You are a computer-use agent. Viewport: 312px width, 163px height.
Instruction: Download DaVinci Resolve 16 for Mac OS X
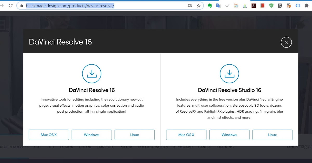[x=49, y=135]
